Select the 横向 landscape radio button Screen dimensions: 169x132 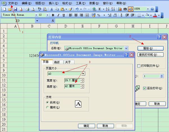pyautogui.click(x=47, y=107)
